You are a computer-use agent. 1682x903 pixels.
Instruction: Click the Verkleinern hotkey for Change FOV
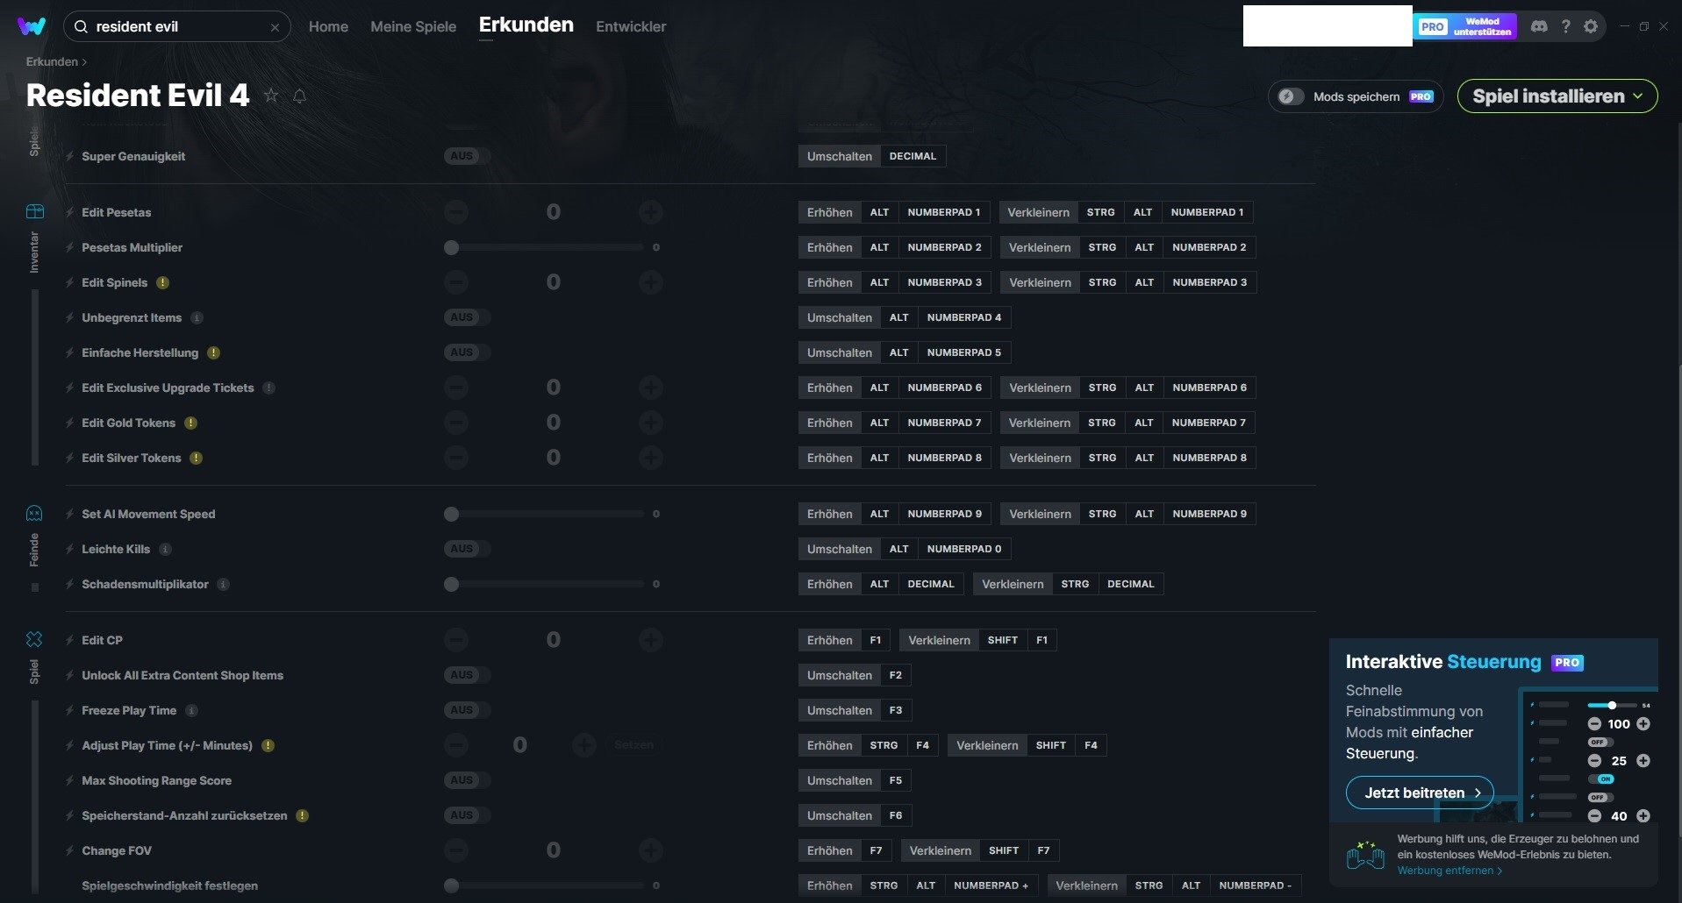pyautogui.click(x=940, y=850)
